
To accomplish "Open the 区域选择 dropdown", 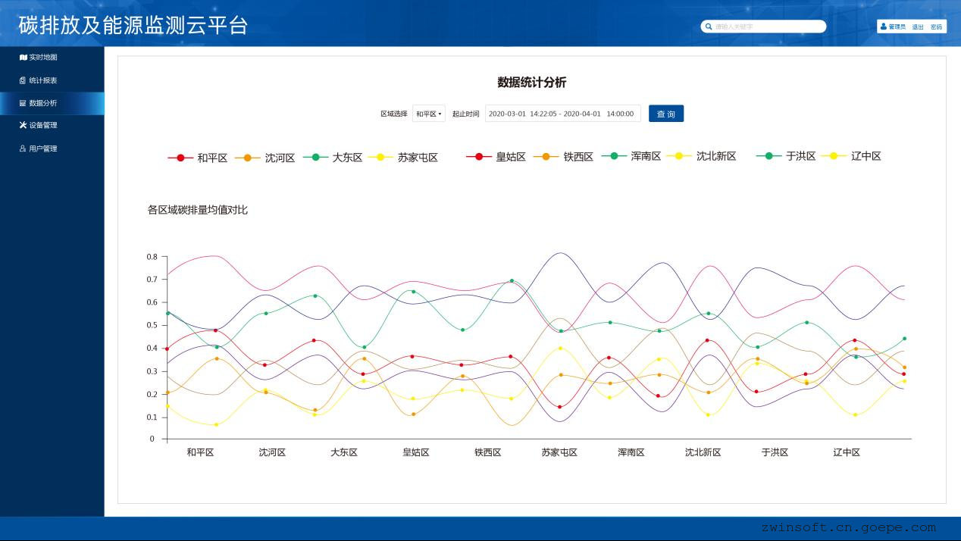I will coord(429,114).
